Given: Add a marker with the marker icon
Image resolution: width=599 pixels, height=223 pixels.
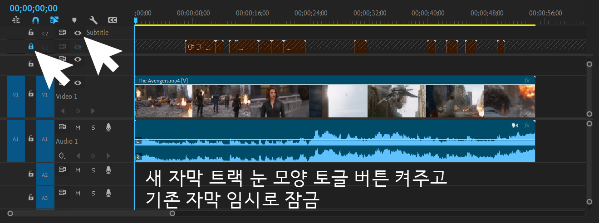Looking at the screenshot, I should (x=74, y=20).
